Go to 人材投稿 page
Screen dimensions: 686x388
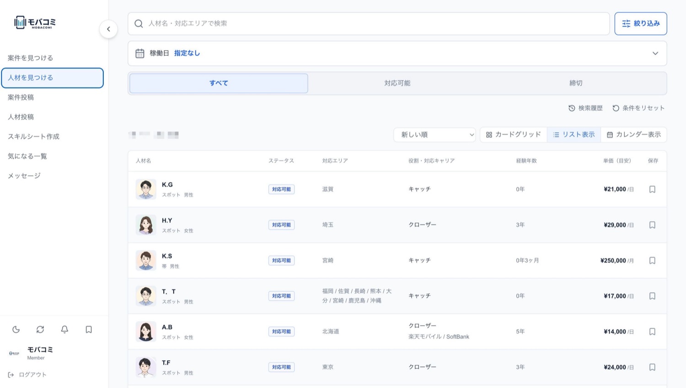coord(53,117)
